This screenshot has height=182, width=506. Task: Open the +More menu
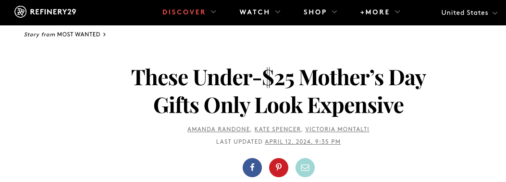pyautogui.click(x=375, y=12)
